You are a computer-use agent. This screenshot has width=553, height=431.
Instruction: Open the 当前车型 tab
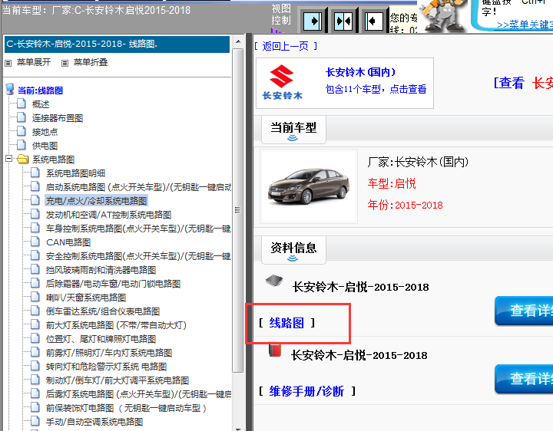pyautogui.click(x=293, y=130)
